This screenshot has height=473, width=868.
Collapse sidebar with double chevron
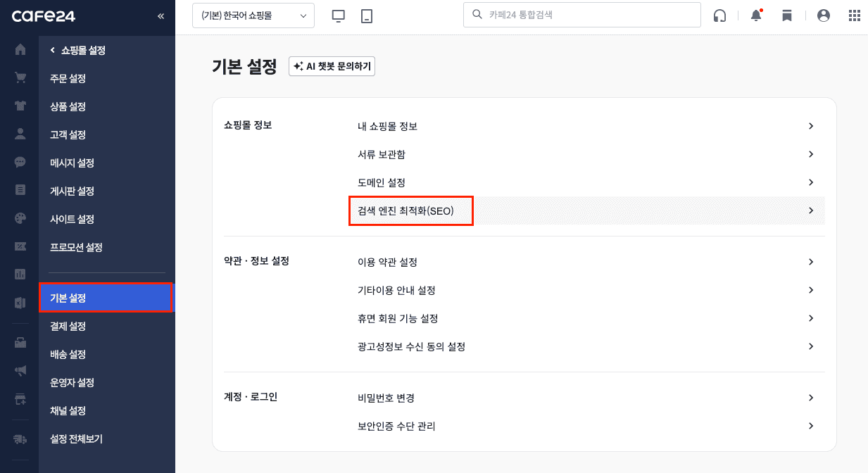(x=161, y=15)
